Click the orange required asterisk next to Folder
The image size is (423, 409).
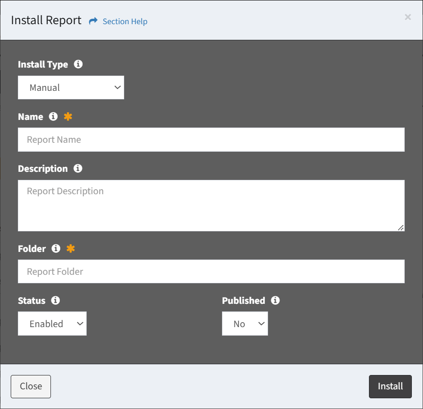(71, 248)
